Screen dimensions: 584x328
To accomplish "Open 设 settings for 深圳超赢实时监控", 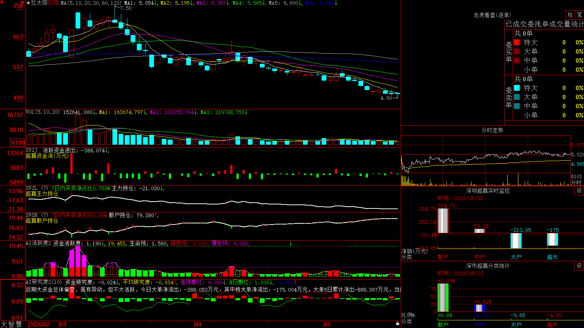I will click(x=579, y=191).
